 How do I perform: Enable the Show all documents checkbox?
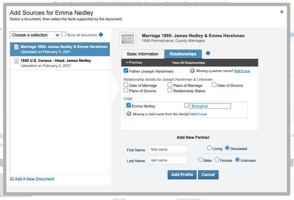click(64, 34)
